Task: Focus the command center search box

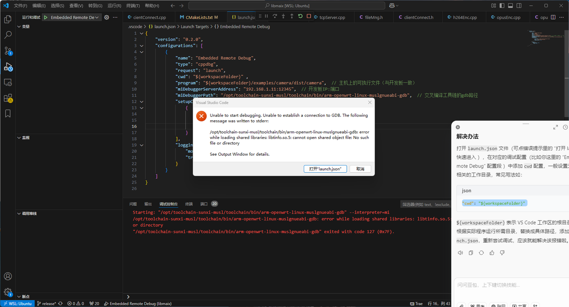Action: (286, 6)
